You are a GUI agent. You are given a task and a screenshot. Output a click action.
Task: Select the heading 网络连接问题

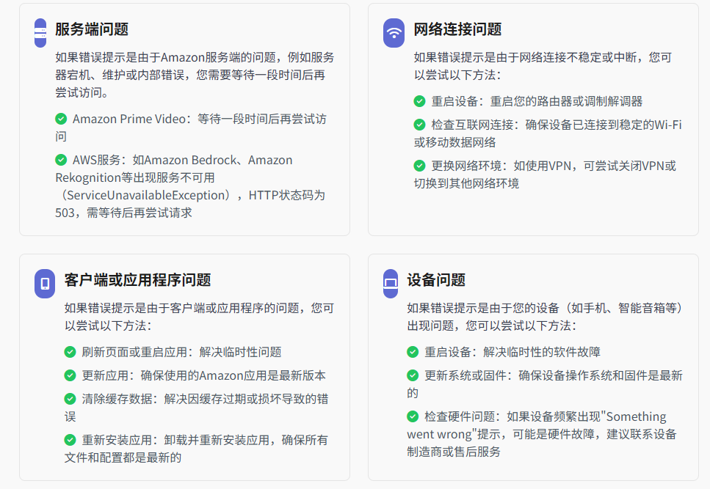click(x=457, y=29)
